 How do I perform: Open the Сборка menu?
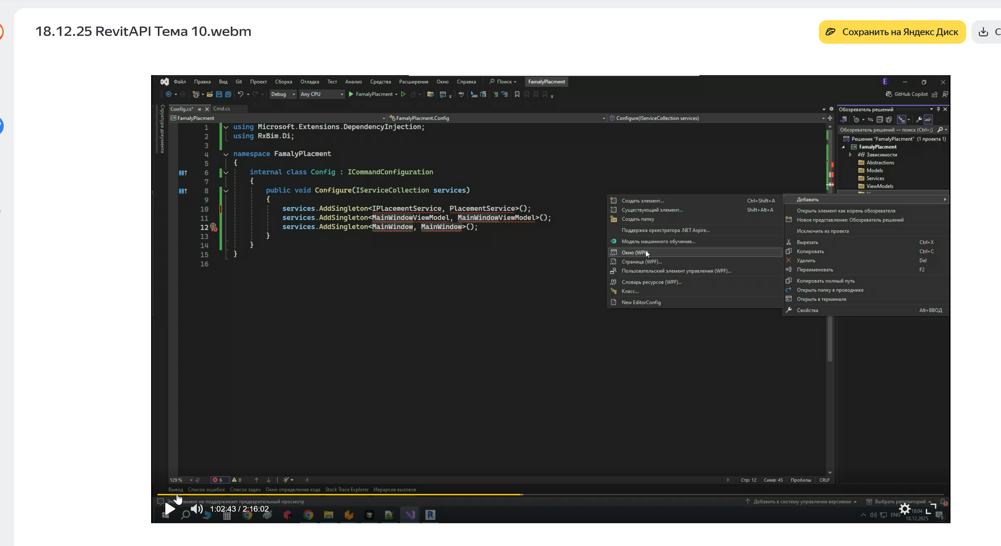[283, 81]
